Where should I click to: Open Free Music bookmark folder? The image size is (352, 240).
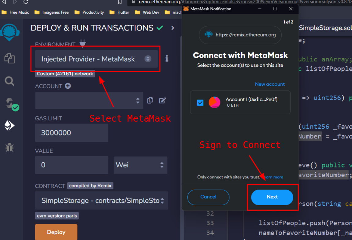click(x=15, y=12)
